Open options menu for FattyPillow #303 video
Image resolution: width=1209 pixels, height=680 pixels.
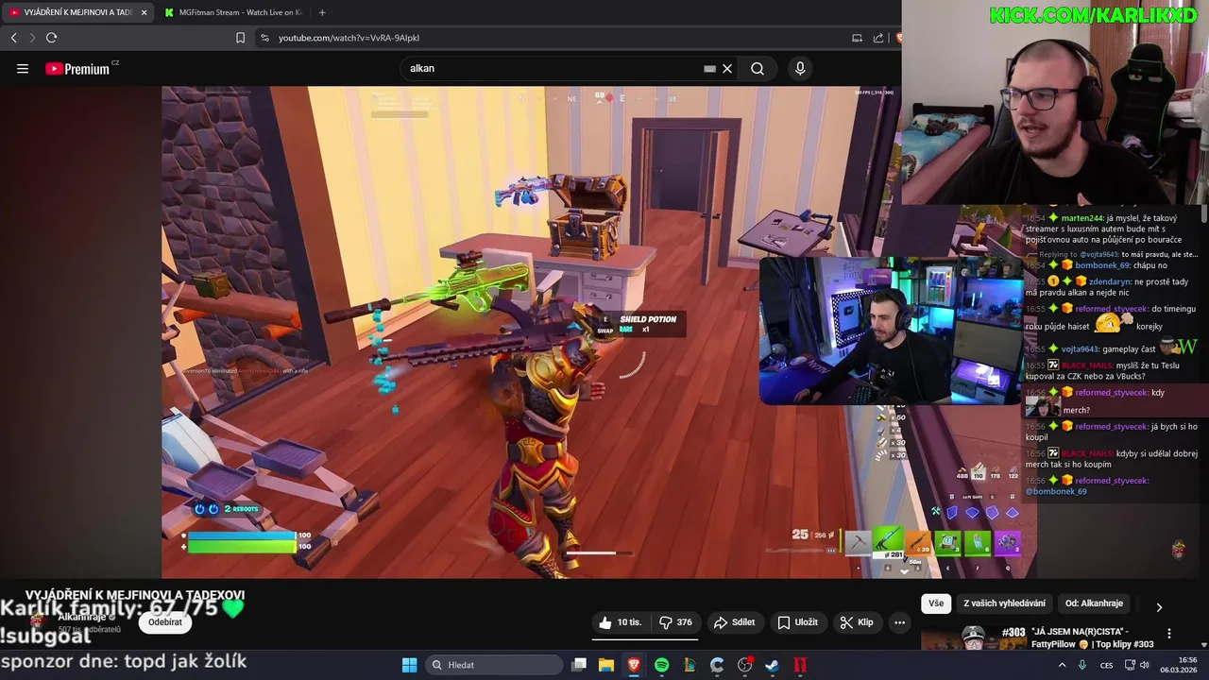point(1169,634)
